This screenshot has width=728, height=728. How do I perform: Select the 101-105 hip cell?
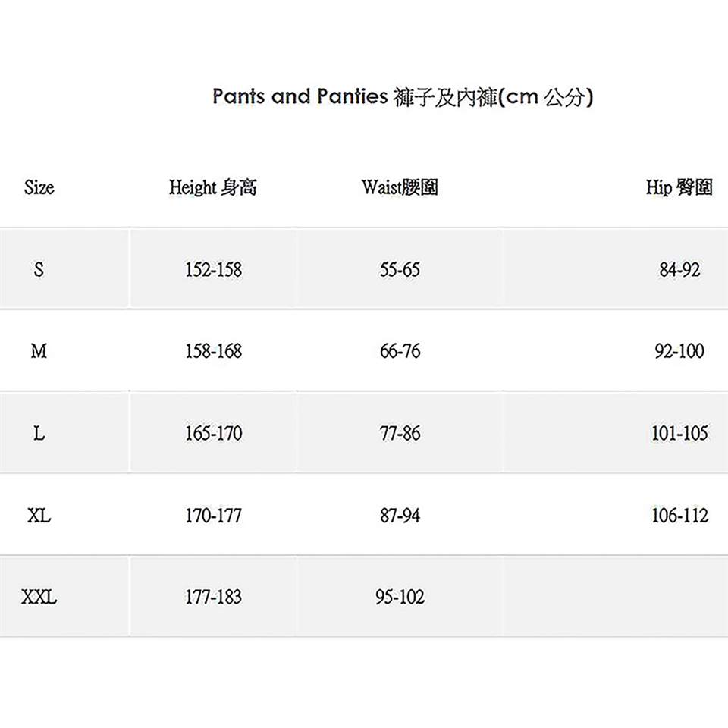tap(679, 434)
